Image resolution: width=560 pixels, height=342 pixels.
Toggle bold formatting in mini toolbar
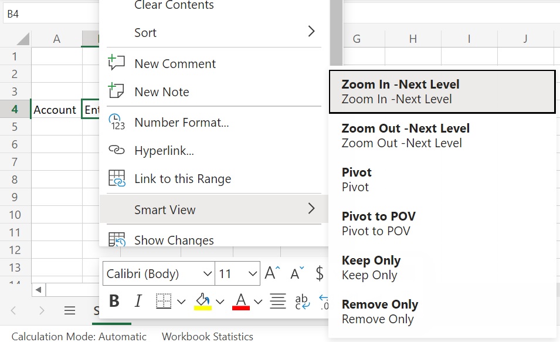coord(114,302)
